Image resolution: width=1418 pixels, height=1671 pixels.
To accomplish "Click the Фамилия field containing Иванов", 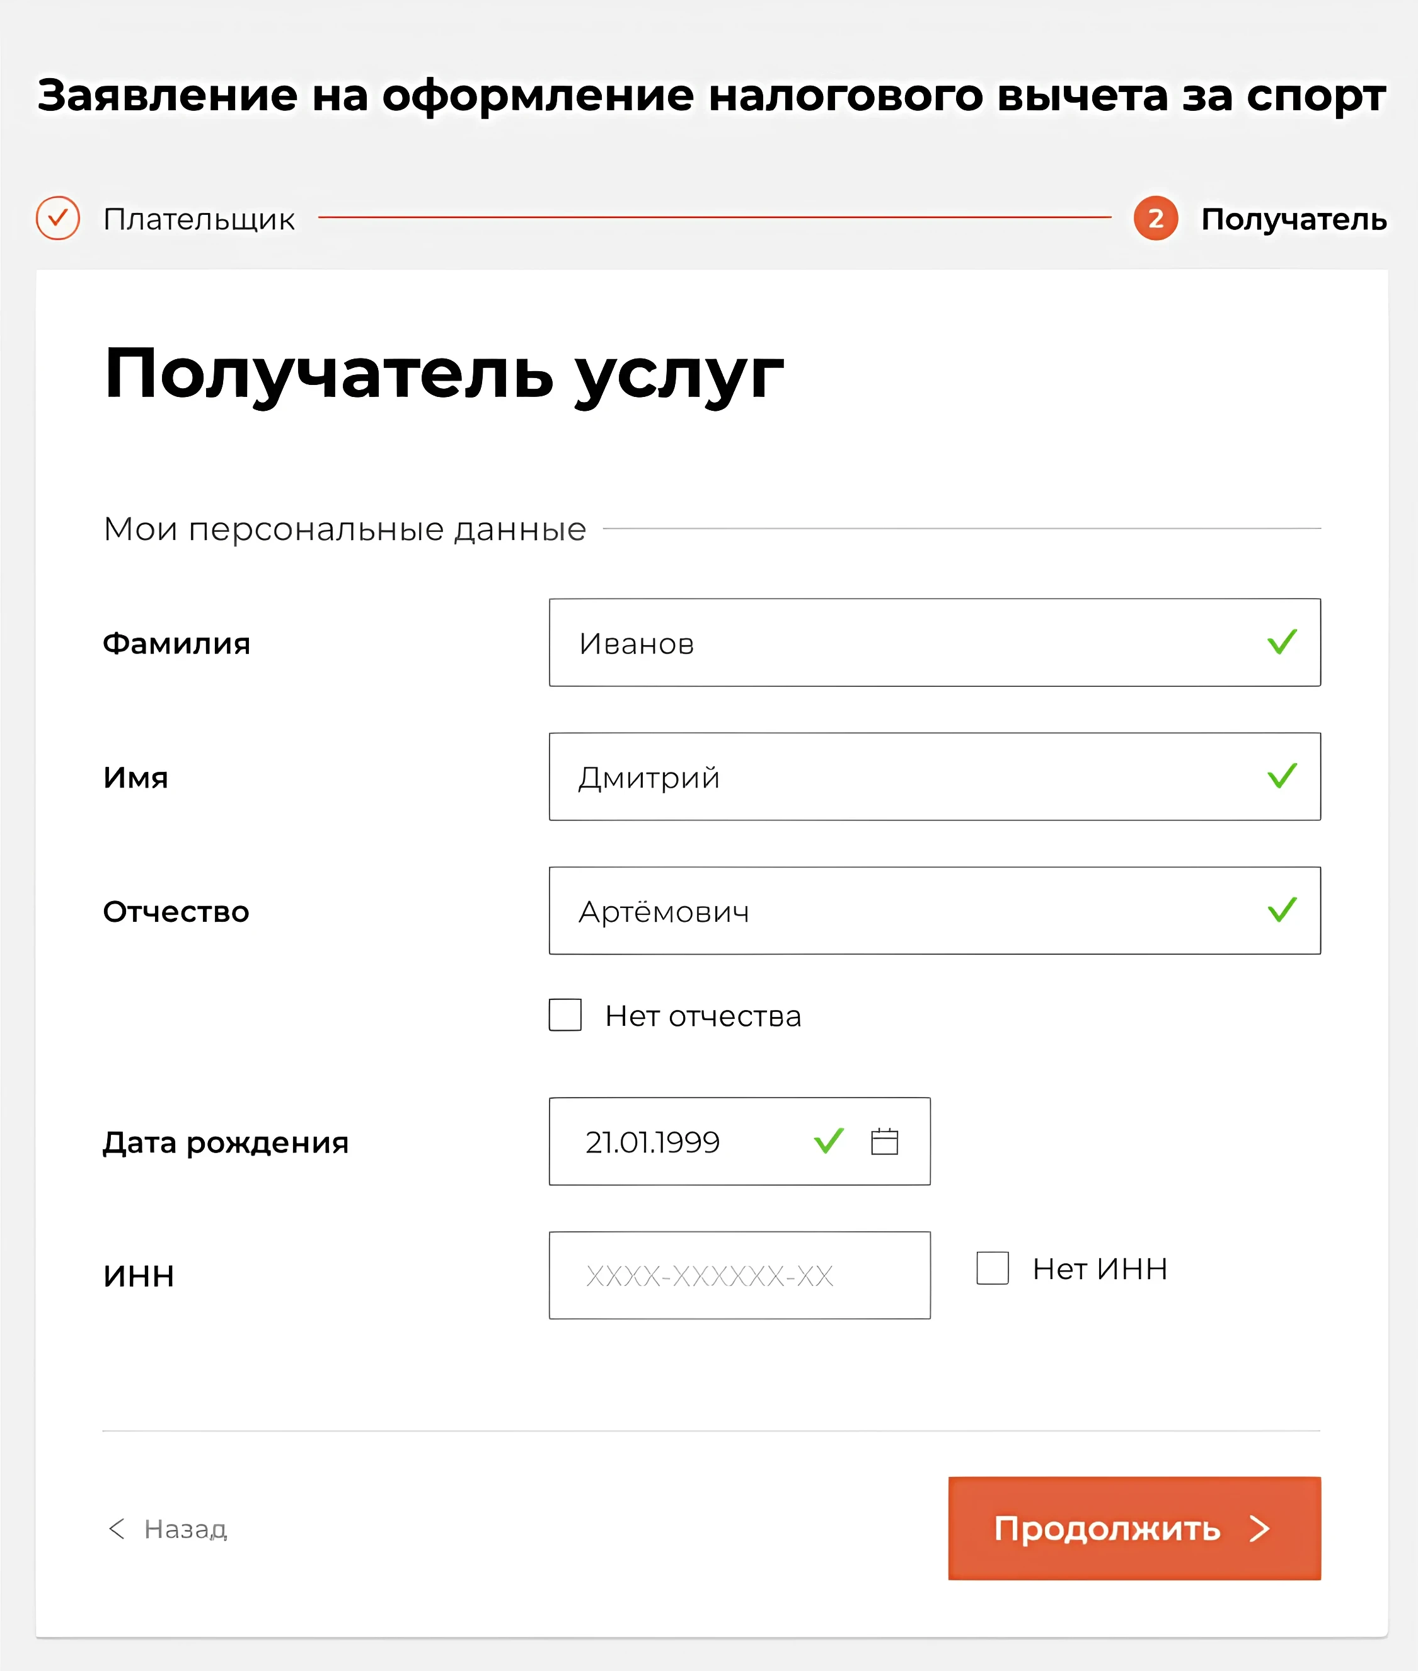I will (x=935, y=642).
